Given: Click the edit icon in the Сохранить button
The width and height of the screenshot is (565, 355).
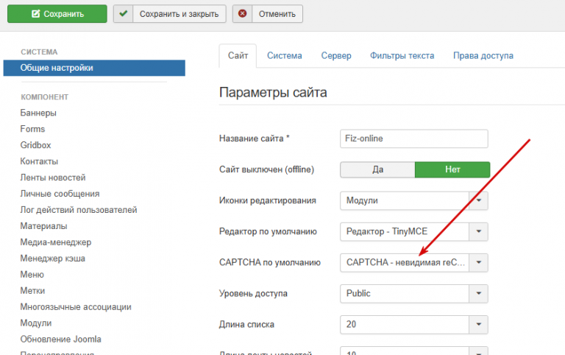Looking at the screenshot, I should click(35, 14).
